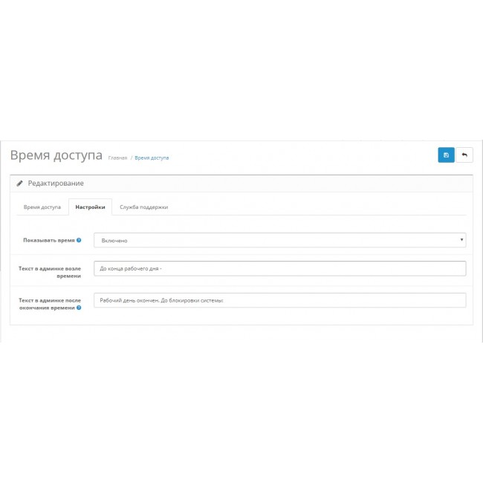Viewport: 483px width, 483px height.
Task: Click the dropdown arrow of Включено select
Action: [x=461, y=240]
